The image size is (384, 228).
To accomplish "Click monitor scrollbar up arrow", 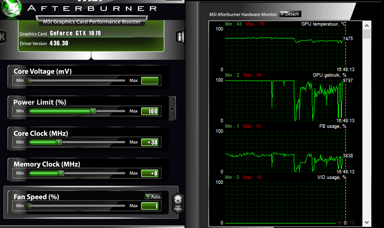I will [366, 26].
